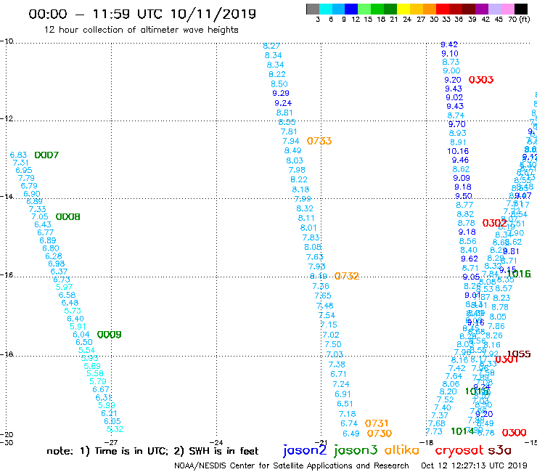
Task: Click the cyan swatch in the wave height legend
Action: (x=326, y=9)
